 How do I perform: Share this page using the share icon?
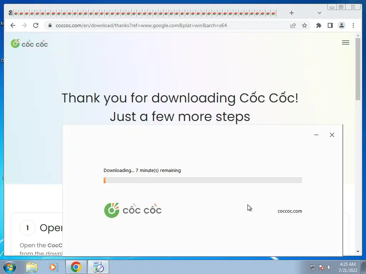[293, 25]
